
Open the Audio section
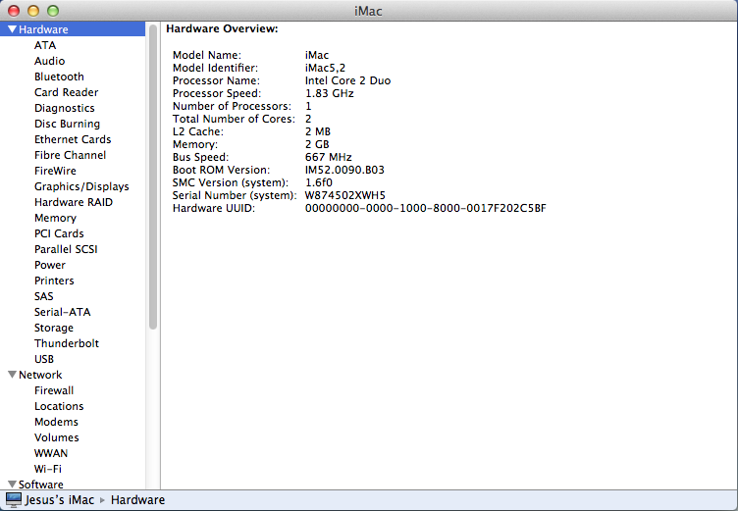(x=49, y=61)
